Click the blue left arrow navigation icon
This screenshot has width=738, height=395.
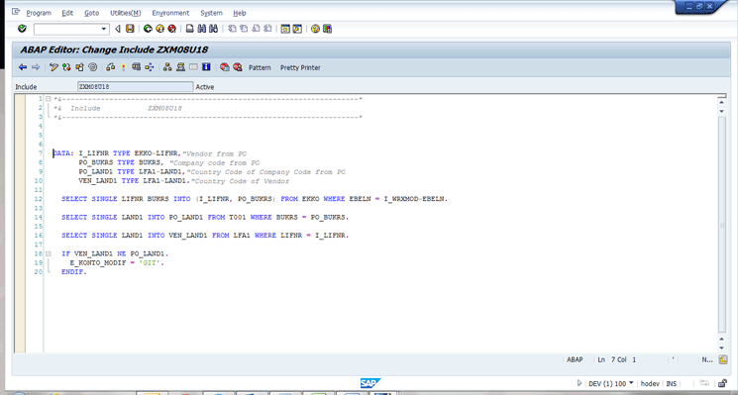click(x=23, y=67)
